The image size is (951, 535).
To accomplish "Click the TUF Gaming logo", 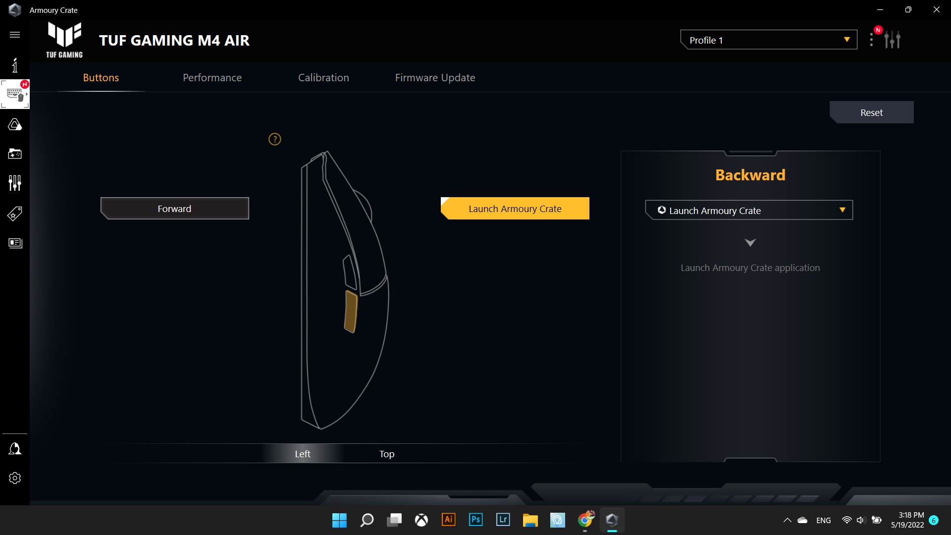I will tap(64, 40).
